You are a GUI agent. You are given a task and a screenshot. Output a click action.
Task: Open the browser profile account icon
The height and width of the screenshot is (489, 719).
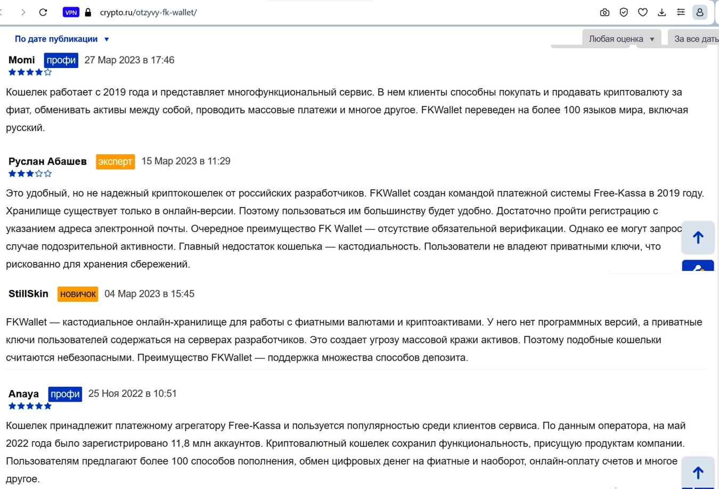700,12
